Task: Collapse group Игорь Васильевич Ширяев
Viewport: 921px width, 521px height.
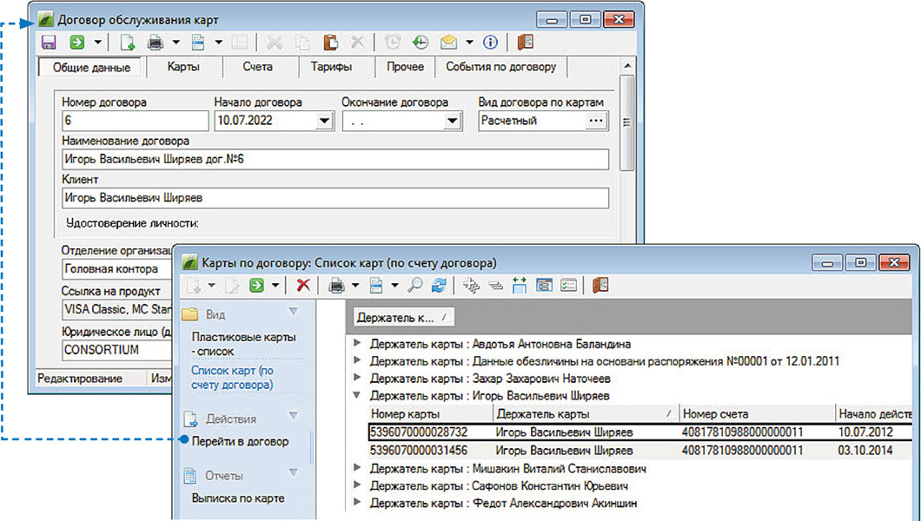Action: [357, 396]
